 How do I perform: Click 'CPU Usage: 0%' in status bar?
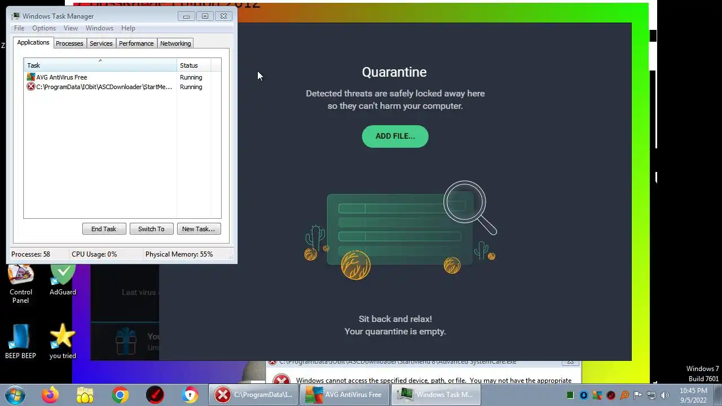94,254
